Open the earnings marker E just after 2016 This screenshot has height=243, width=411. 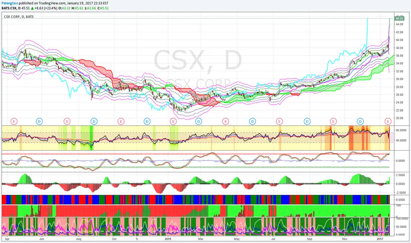(x=173, y=121)
